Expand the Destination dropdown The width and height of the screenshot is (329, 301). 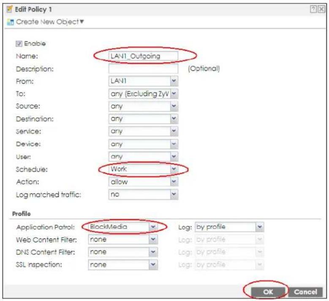click(x=143, y=119)
